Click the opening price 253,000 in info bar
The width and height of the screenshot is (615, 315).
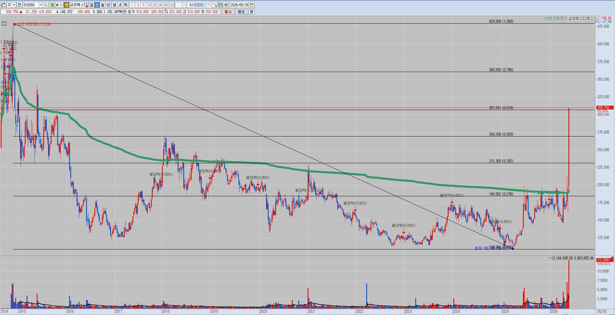pyautogui.click(x=175, y=12)
